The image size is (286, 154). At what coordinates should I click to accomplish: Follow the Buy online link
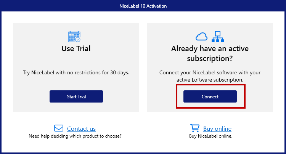(217, 129)
